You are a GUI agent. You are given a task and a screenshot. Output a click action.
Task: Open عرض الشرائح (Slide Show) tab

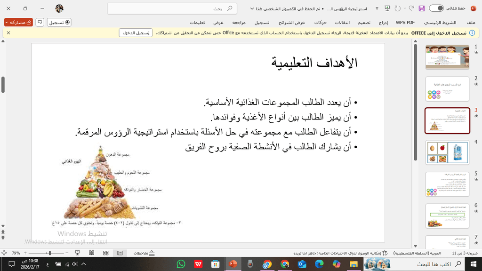(291, 23)
